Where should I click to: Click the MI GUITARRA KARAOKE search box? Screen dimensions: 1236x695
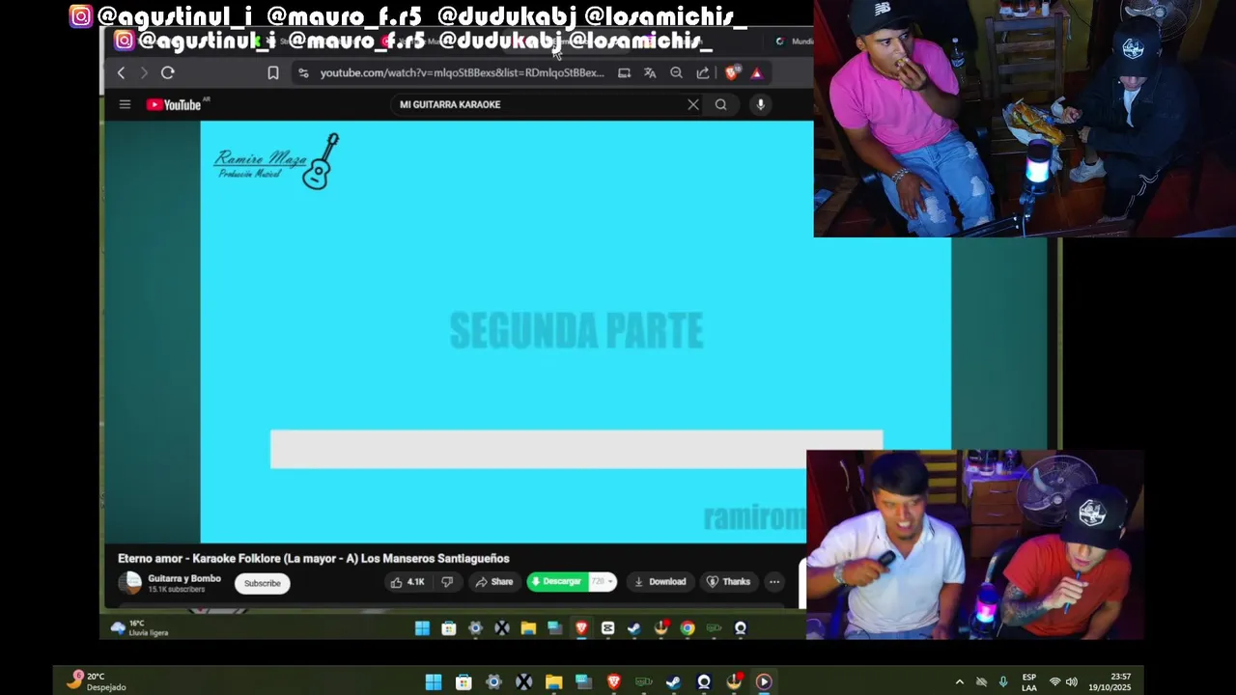pos(541,104)
